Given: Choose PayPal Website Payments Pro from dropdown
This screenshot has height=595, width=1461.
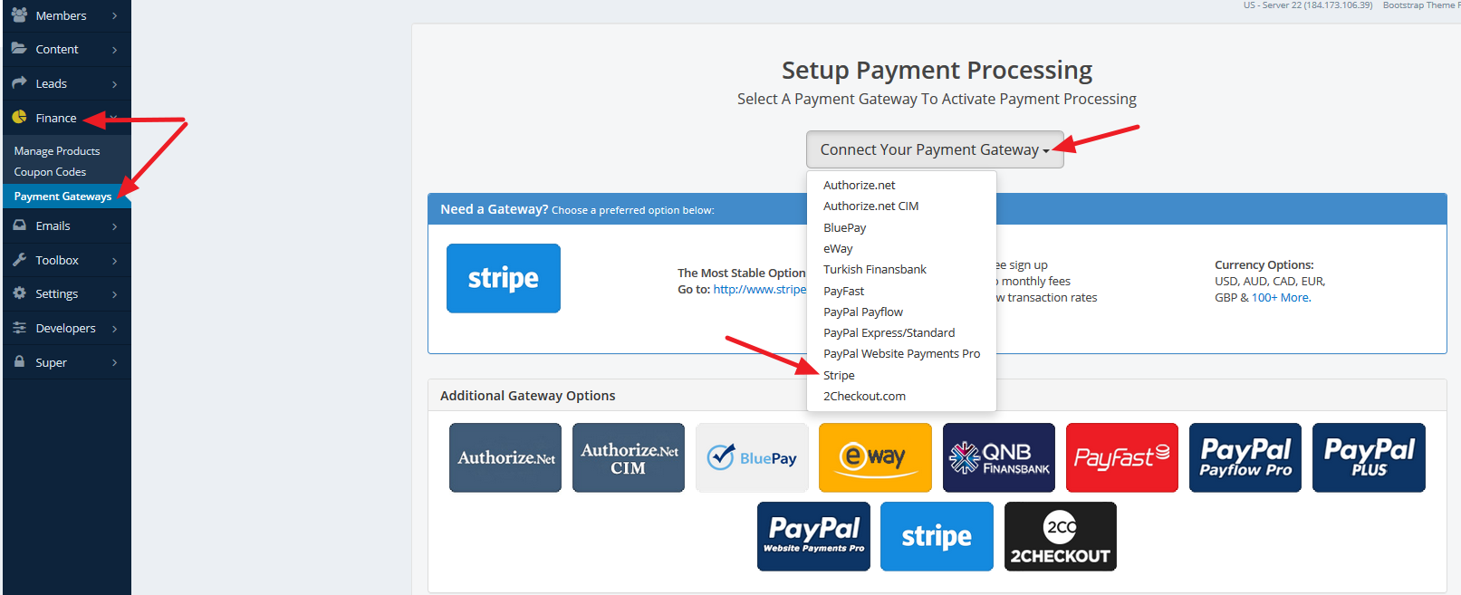Looking at the screenshot, I should (x=901, y=353).
